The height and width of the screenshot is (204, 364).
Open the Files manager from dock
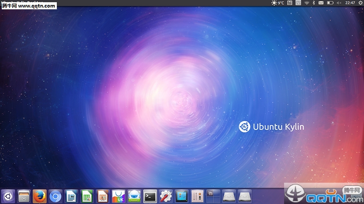coord(24,196)
